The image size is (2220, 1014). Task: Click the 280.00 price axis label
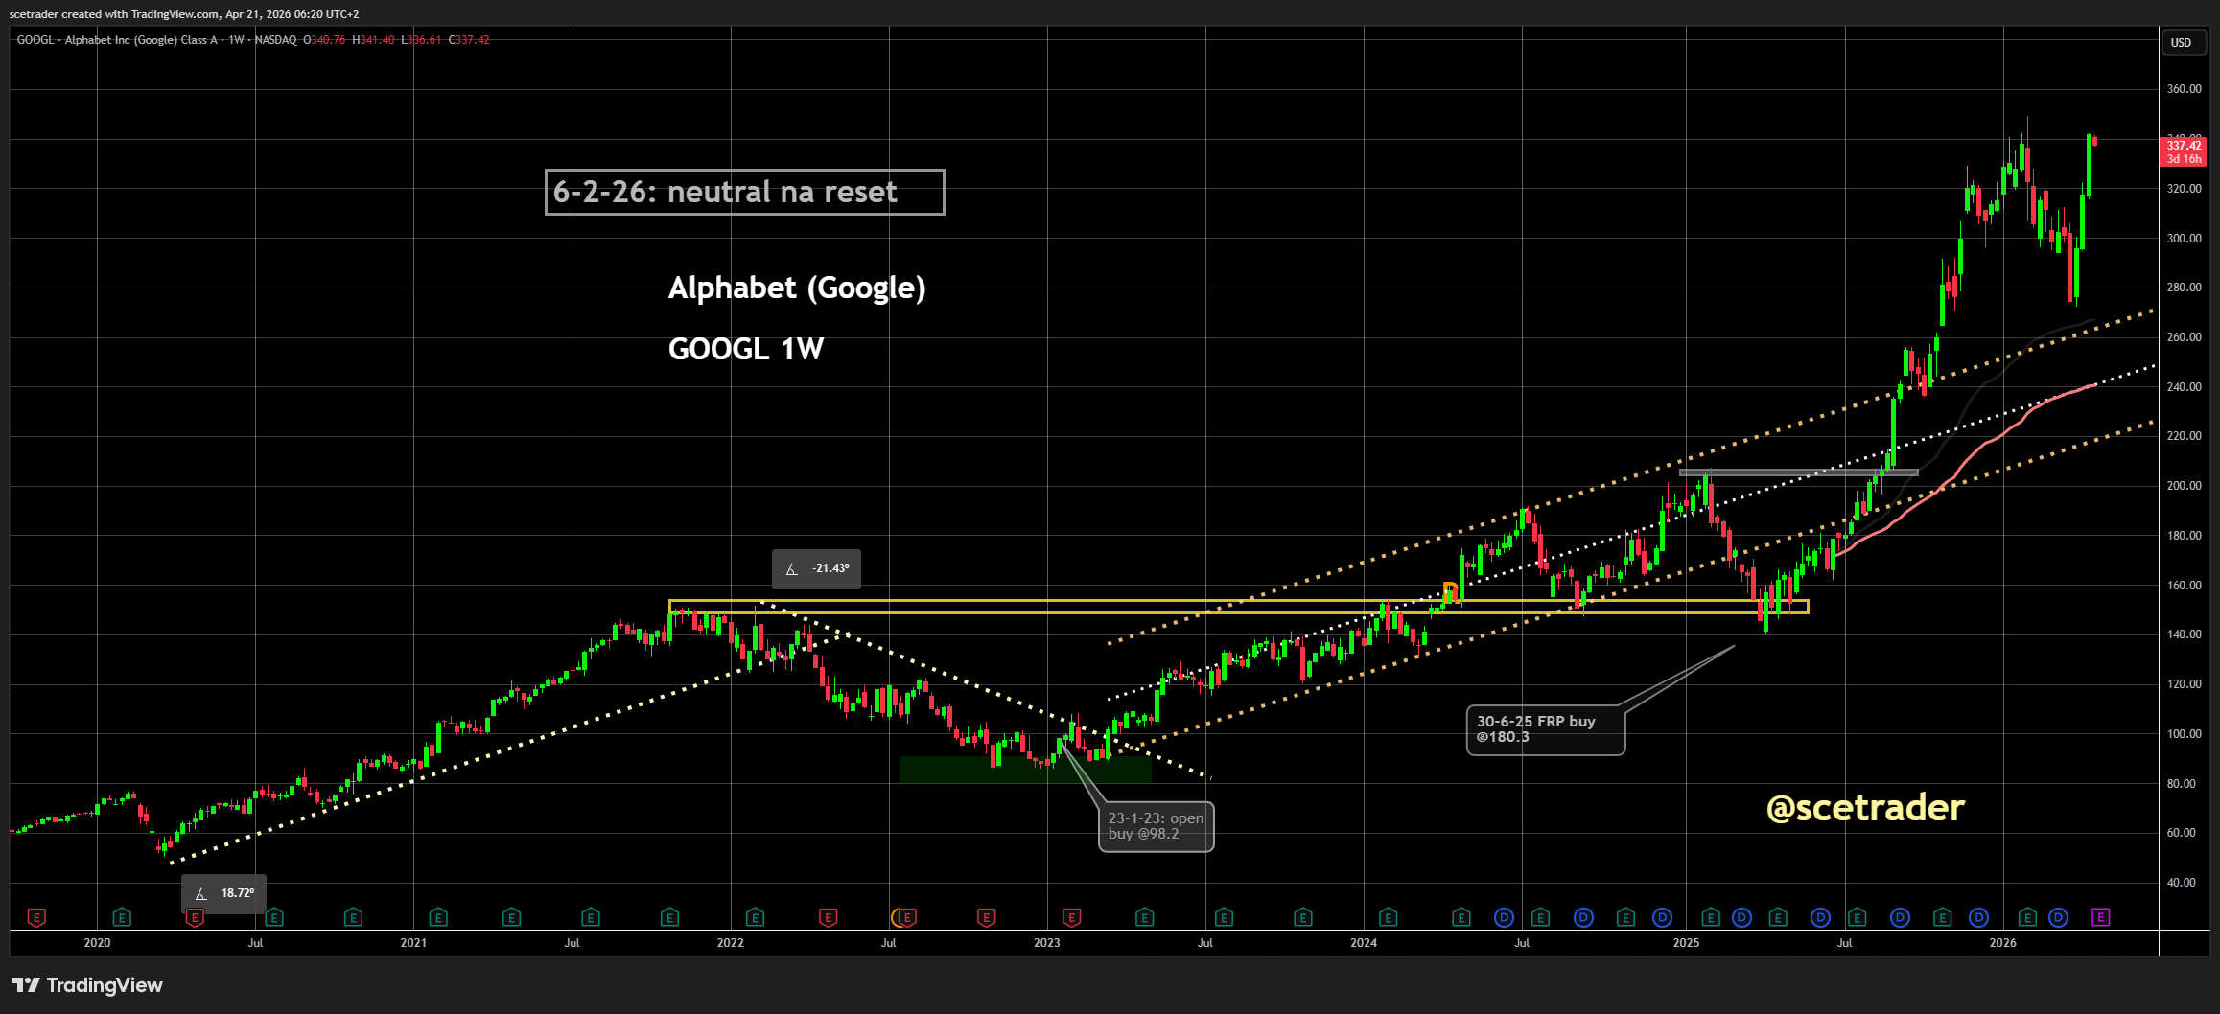point(2184,288)
